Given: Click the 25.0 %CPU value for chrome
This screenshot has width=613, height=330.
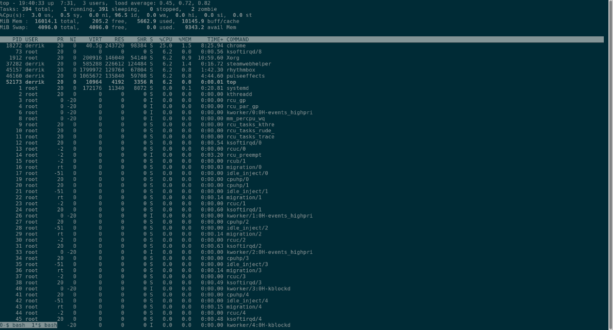Looking at the screenshot, I should pyautogui.click(x=166, y=45).
